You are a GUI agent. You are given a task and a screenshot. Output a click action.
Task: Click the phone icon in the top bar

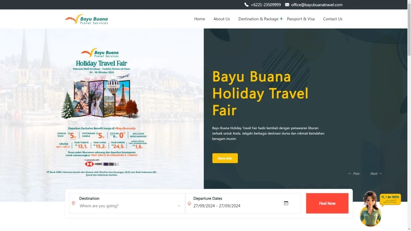(246, 4)
